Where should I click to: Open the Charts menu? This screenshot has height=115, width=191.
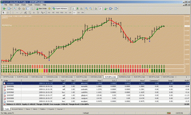pyautogui.click(x=24, y=5)
